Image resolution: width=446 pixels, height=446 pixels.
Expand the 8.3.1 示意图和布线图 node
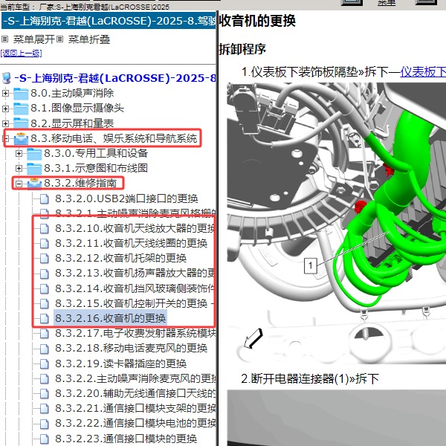coord(19,169)
